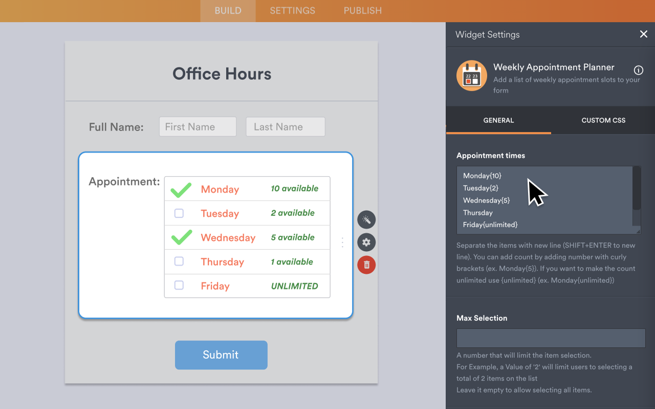Open the gear properties icon beside Appointment field
Screen dimensions: 655x409
366,242
